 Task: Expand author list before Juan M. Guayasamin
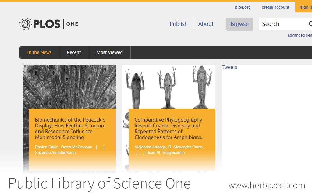pyautogui.click(x=140, y=153)
